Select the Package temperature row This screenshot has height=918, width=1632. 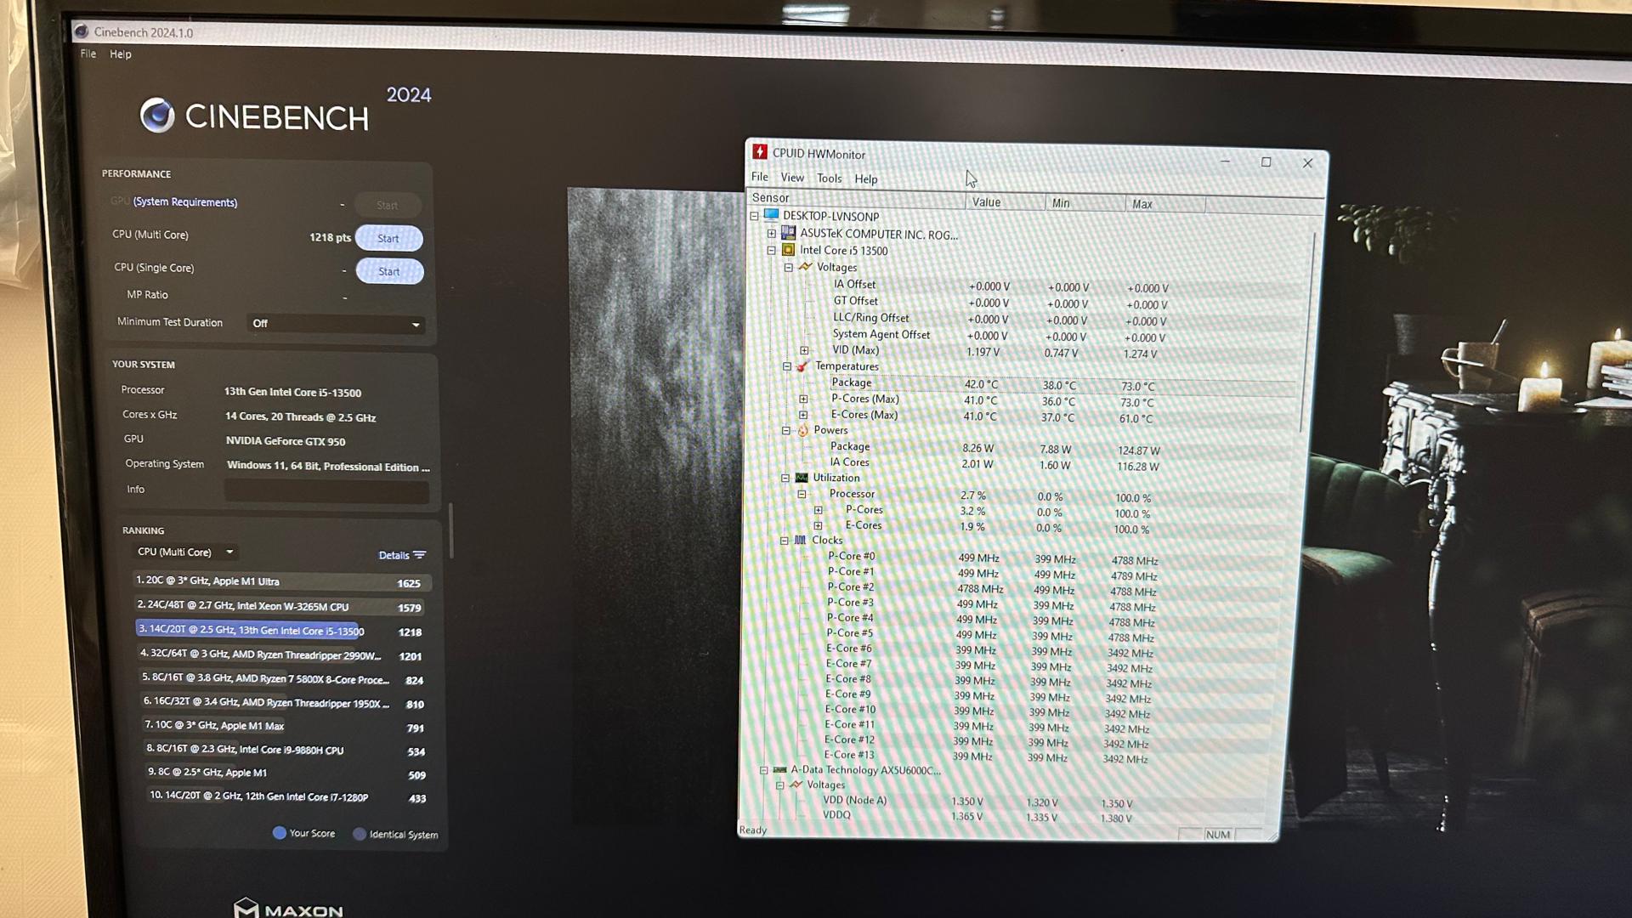point(1062,384)
